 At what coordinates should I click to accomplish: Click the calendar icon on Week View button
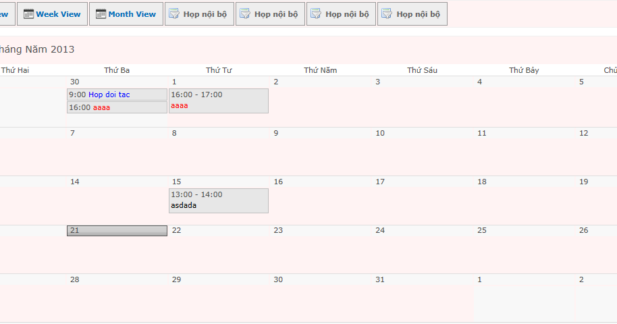tap(28, 13)
